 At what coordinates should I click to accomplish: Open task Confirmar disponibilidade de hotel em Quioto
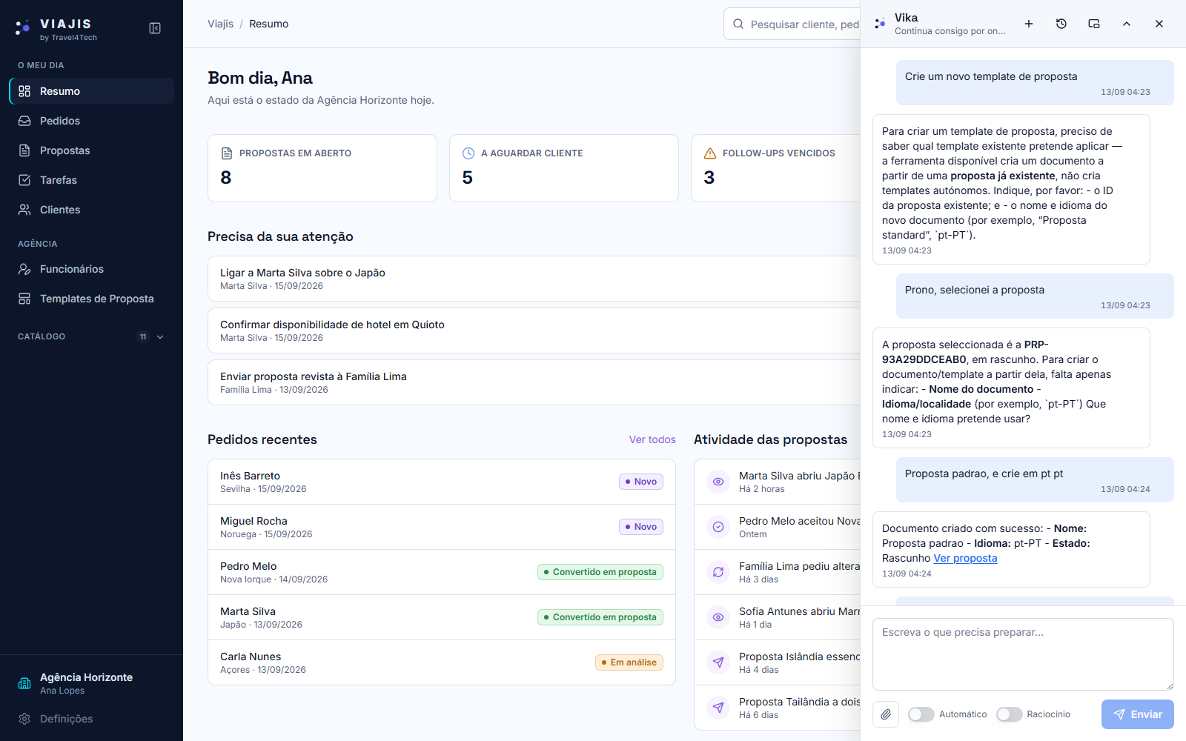pyautogui.click(x=534, y=330)
